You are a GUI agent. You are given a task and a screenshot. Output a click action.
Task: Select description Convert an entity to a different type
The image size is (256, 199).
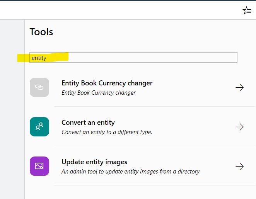(107, 132)
